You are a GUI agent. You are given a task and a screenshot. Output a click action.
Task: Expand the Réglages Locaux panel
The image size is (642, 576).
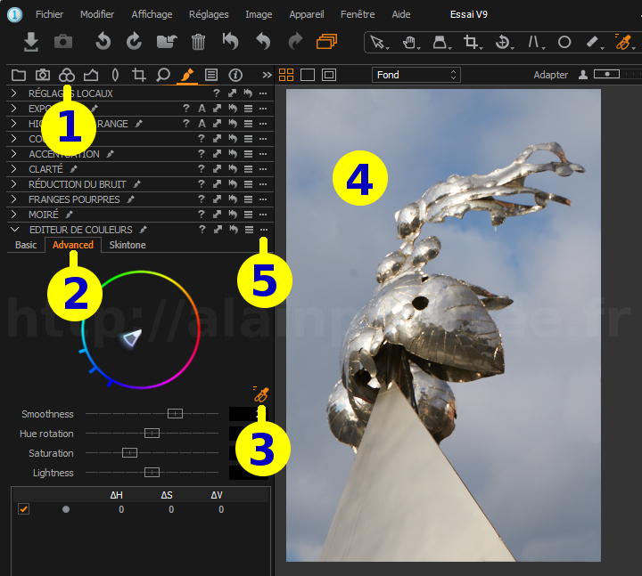(14, 93)
